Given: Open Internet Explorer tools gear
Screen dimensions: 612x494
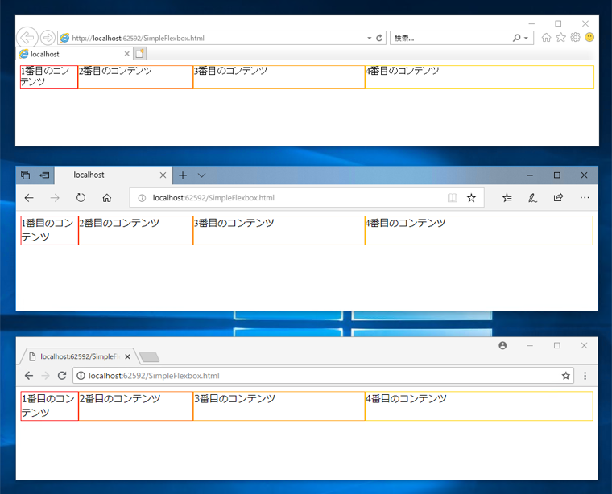Looking at the screenshot, I should coord(575,38).
